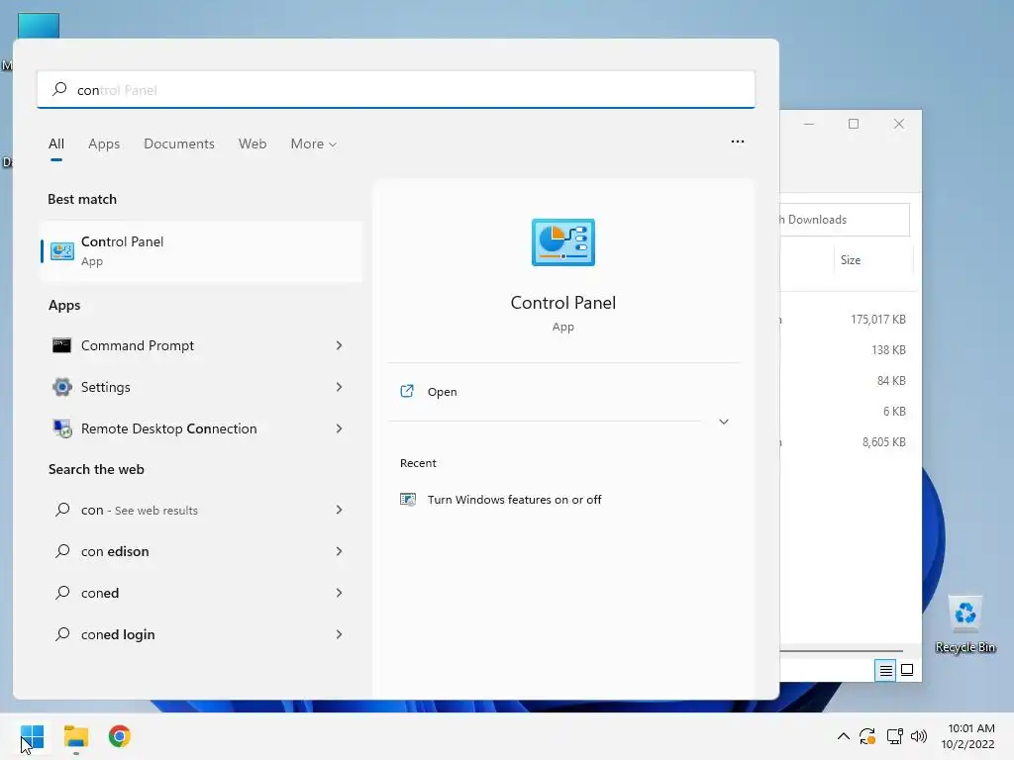The image size is (1014, 760).
Task: Show hidden icons in system tray
Action: [844, 736]
